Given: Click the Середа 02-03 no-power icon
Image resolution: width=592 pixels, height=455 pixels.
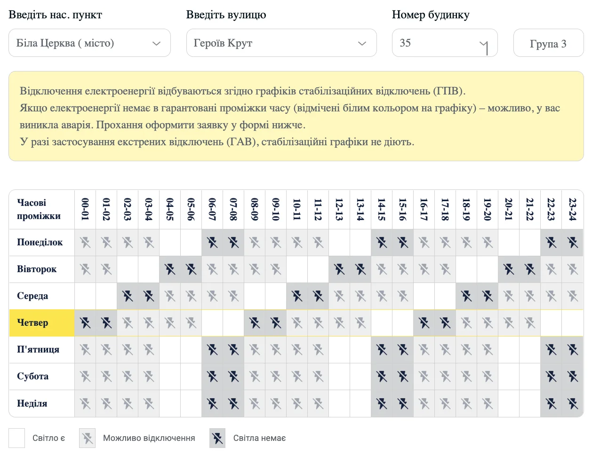Looking at the screenshot, I should [x=128, y=296].
